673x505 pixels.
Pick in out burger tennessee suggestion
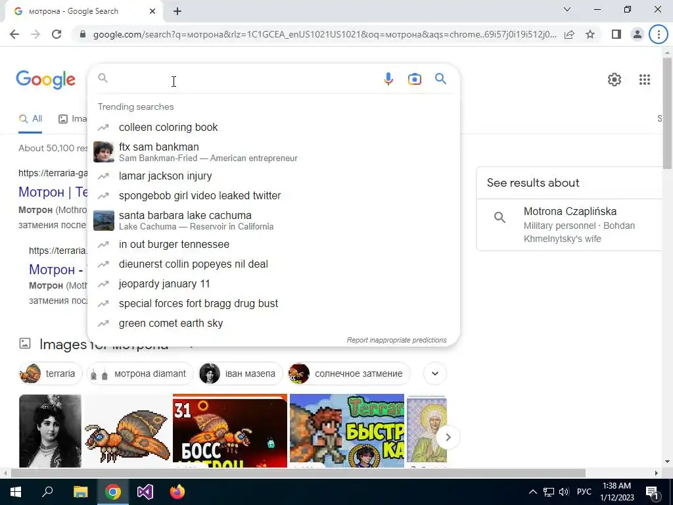[273, 245]
